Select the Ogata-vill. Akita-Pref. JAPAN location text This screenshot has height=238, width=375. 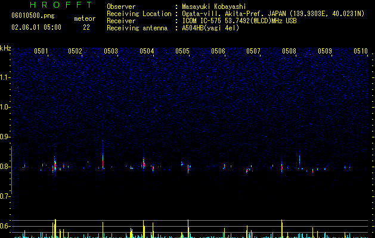tap(273, 14)
